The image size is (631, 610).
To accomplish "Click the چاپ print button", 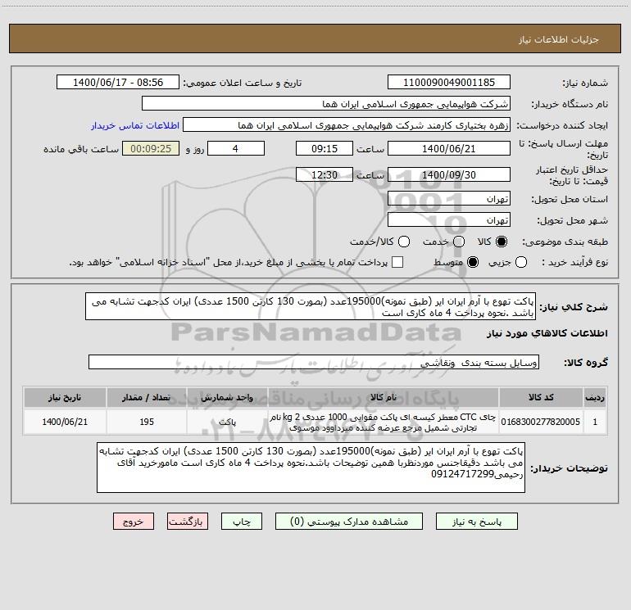I will [242, 522].
